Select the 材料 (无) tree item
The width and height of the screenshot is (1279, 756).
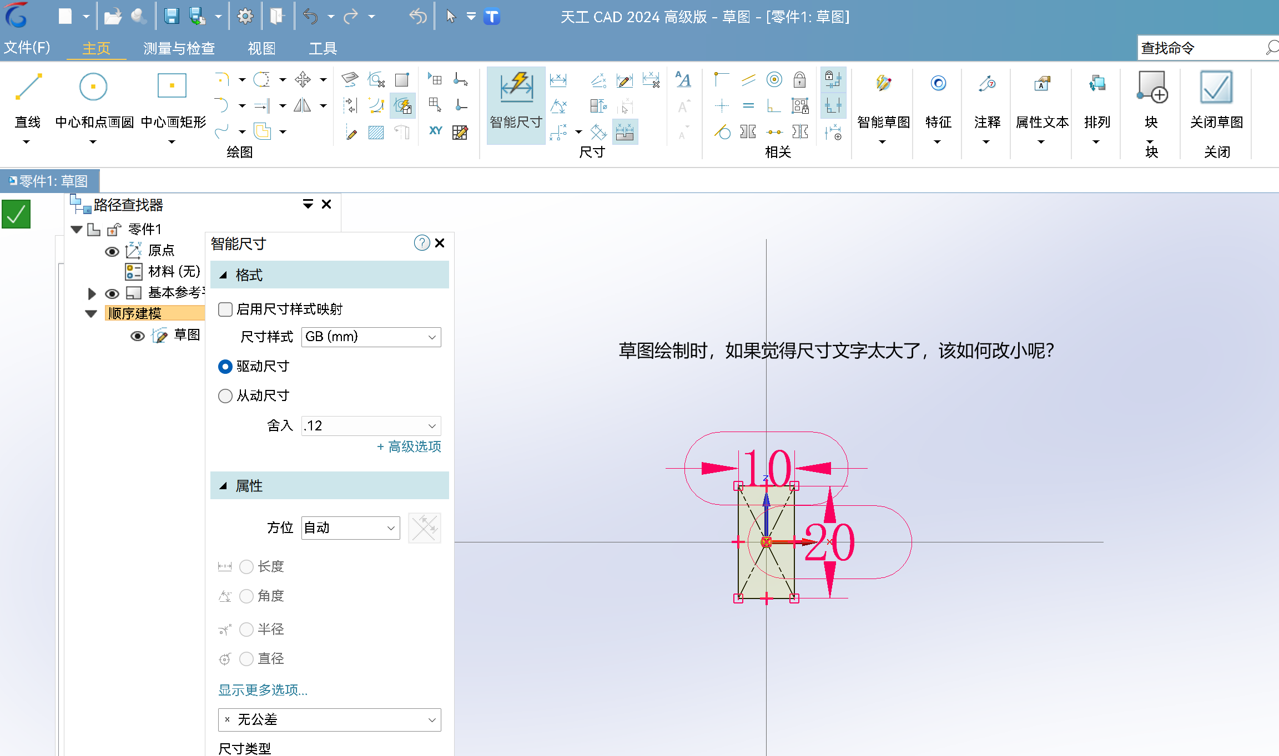pos(174,272)
